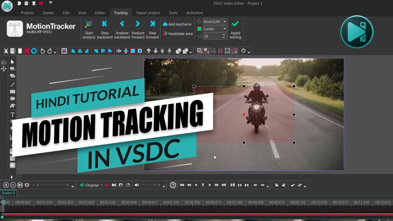The height and width of the screenshot is (221, 393).
Task: Open the editor toolbar gear settings
Action: [x=243, y=51]
